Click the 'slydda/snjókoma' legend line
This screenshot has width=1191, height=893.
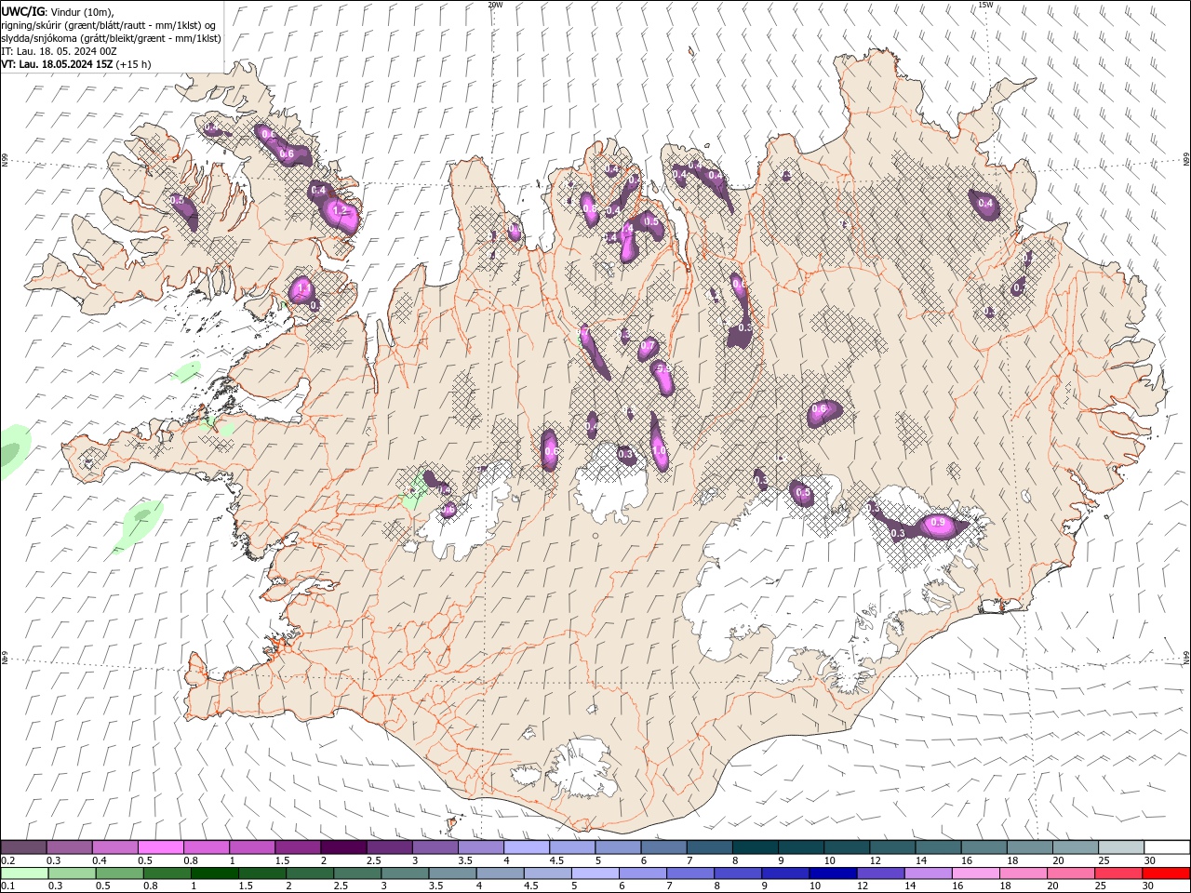[x=112, y=38]
